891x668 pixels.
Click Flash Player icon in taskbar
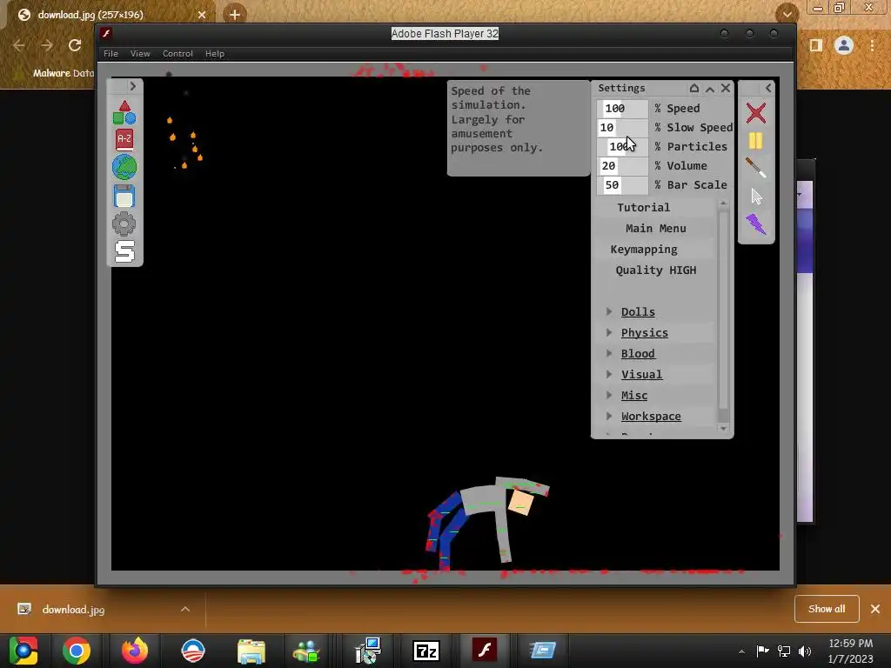click(484, 650)
